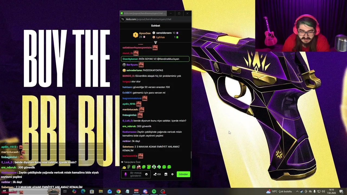The height and width of the screenshot is (195, 347).
Task: Click the 'Takipçilere Özel' followers-only label
Action: 132,162
